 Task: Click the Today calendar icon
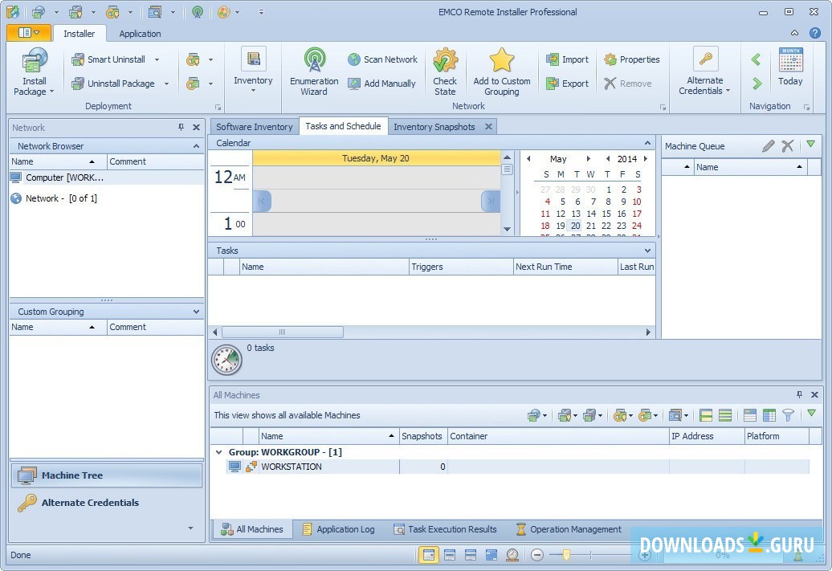pos(790,60)
